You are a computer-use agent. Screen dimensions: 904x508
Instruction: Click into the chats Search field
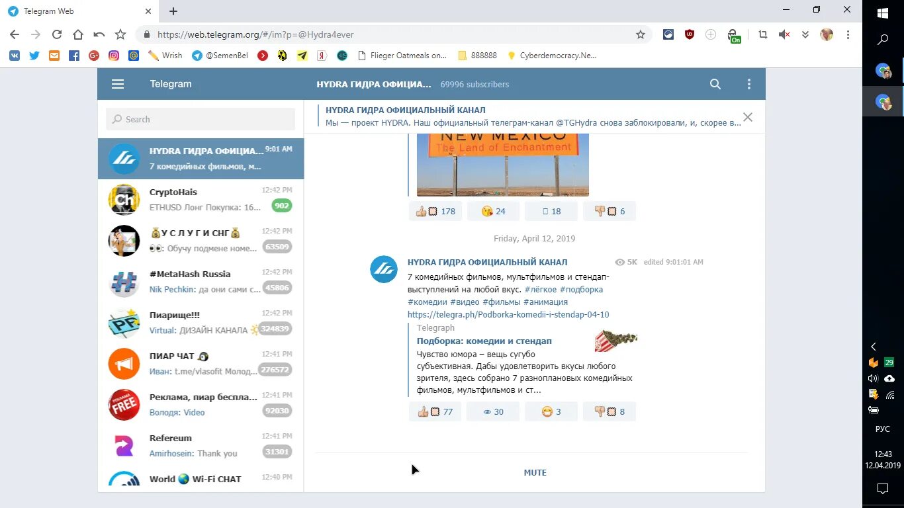201,119
